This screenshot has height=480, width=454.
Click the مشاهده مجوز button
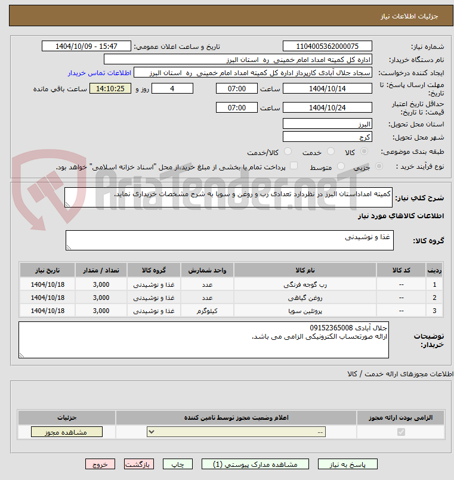point(66,432)
